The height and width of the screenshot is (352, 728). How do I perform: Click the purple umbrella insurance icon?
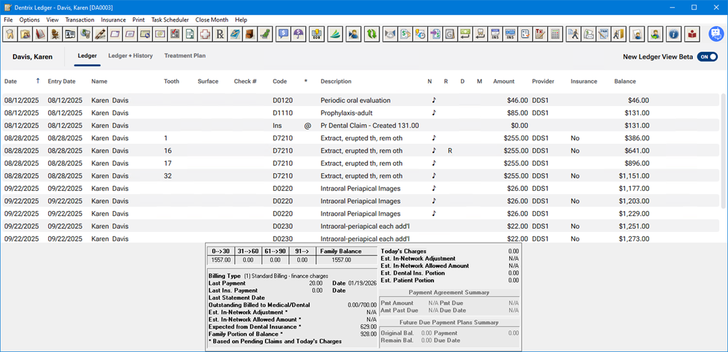[299, 34]
